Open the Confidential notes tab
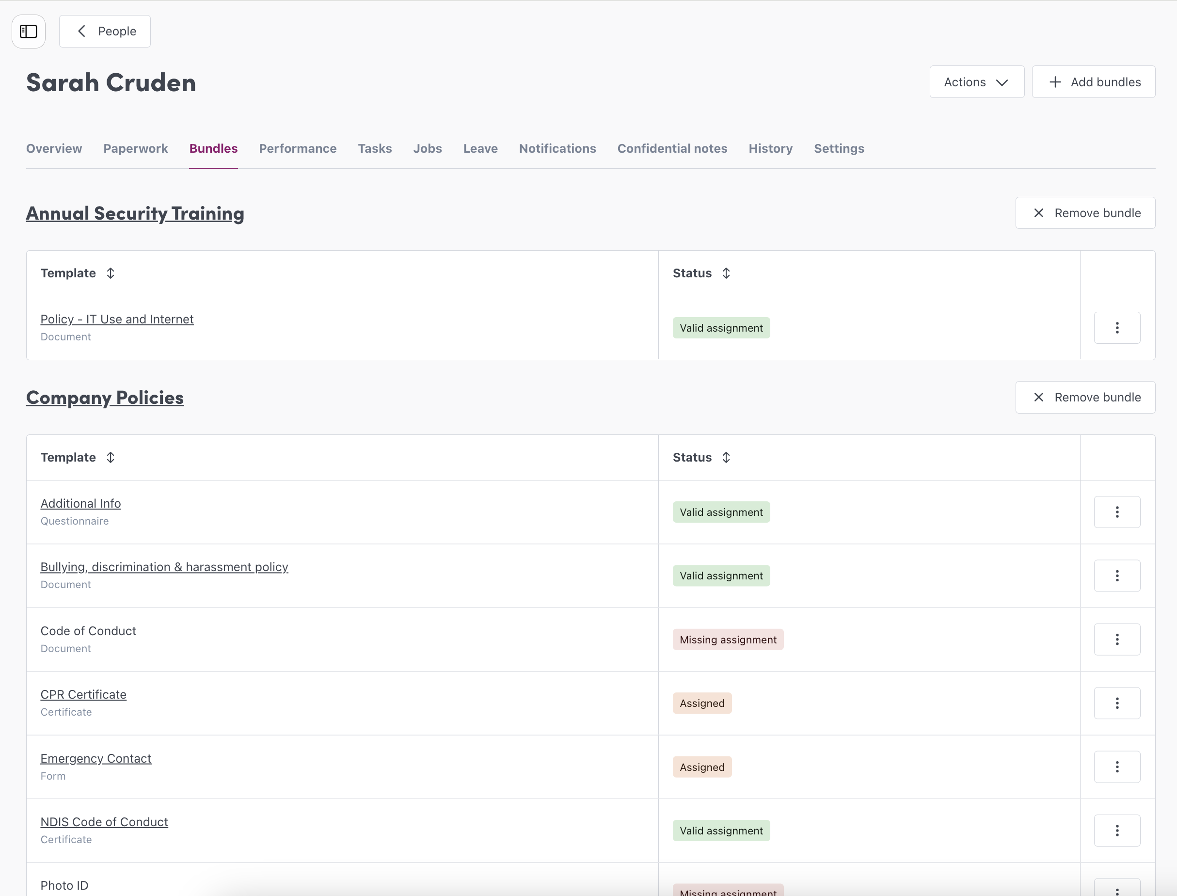 click(672, 148)
